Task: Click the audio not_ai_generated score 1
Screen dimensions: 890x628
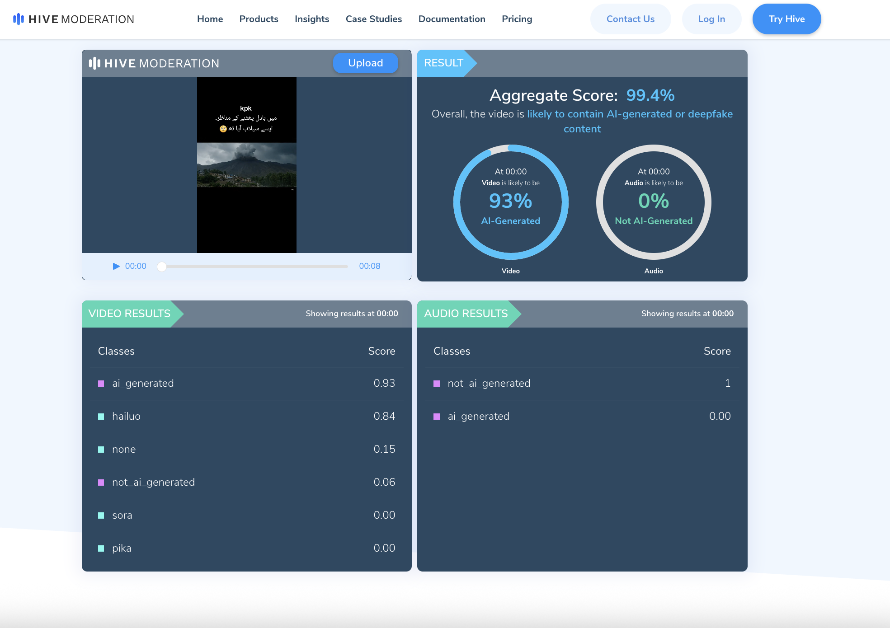Action: pyautogui.click(x=728, y=383)
